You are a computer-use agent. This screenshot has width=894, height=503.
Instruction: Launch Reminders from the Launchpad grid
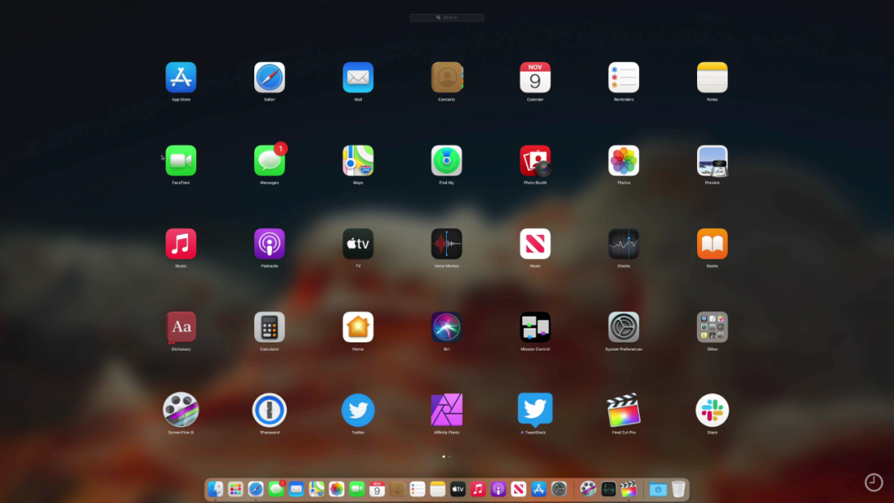pos(624,78)
